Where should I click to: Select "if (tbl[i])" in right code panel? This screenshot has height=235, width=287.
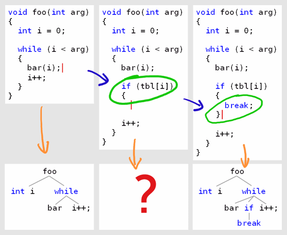point(241,86)
